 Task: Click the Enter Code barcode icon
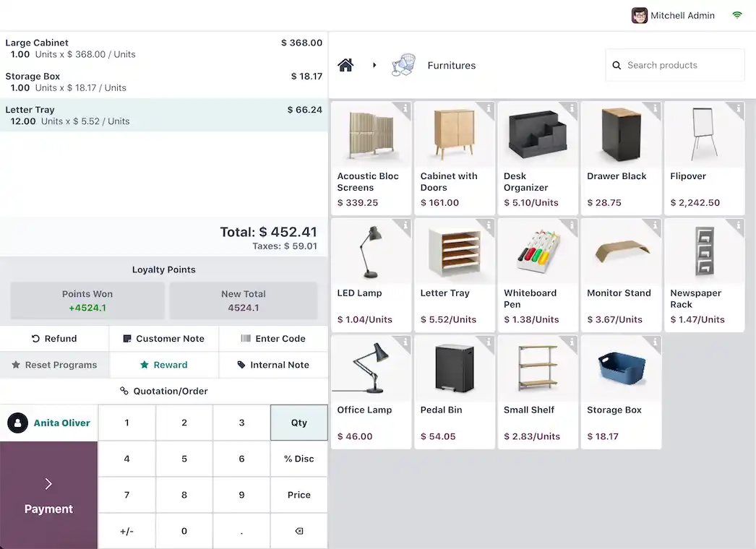pyautogui.click(x=246, y=338)
